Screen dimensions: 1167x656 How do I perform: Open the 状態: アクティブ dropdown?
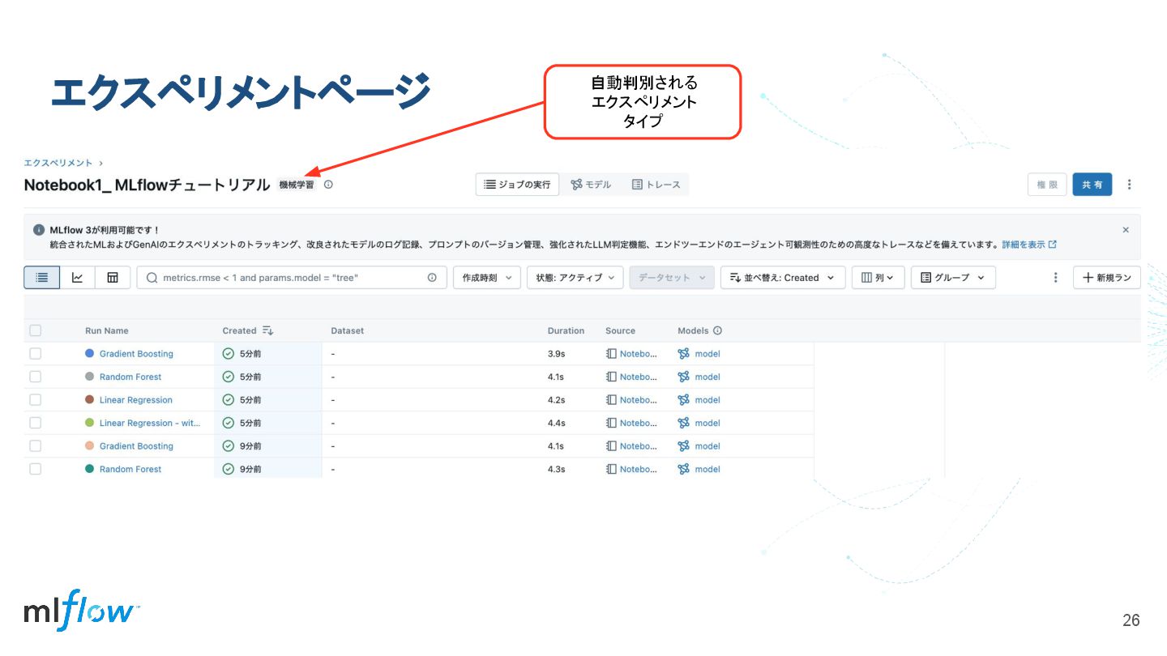[575, 278]
